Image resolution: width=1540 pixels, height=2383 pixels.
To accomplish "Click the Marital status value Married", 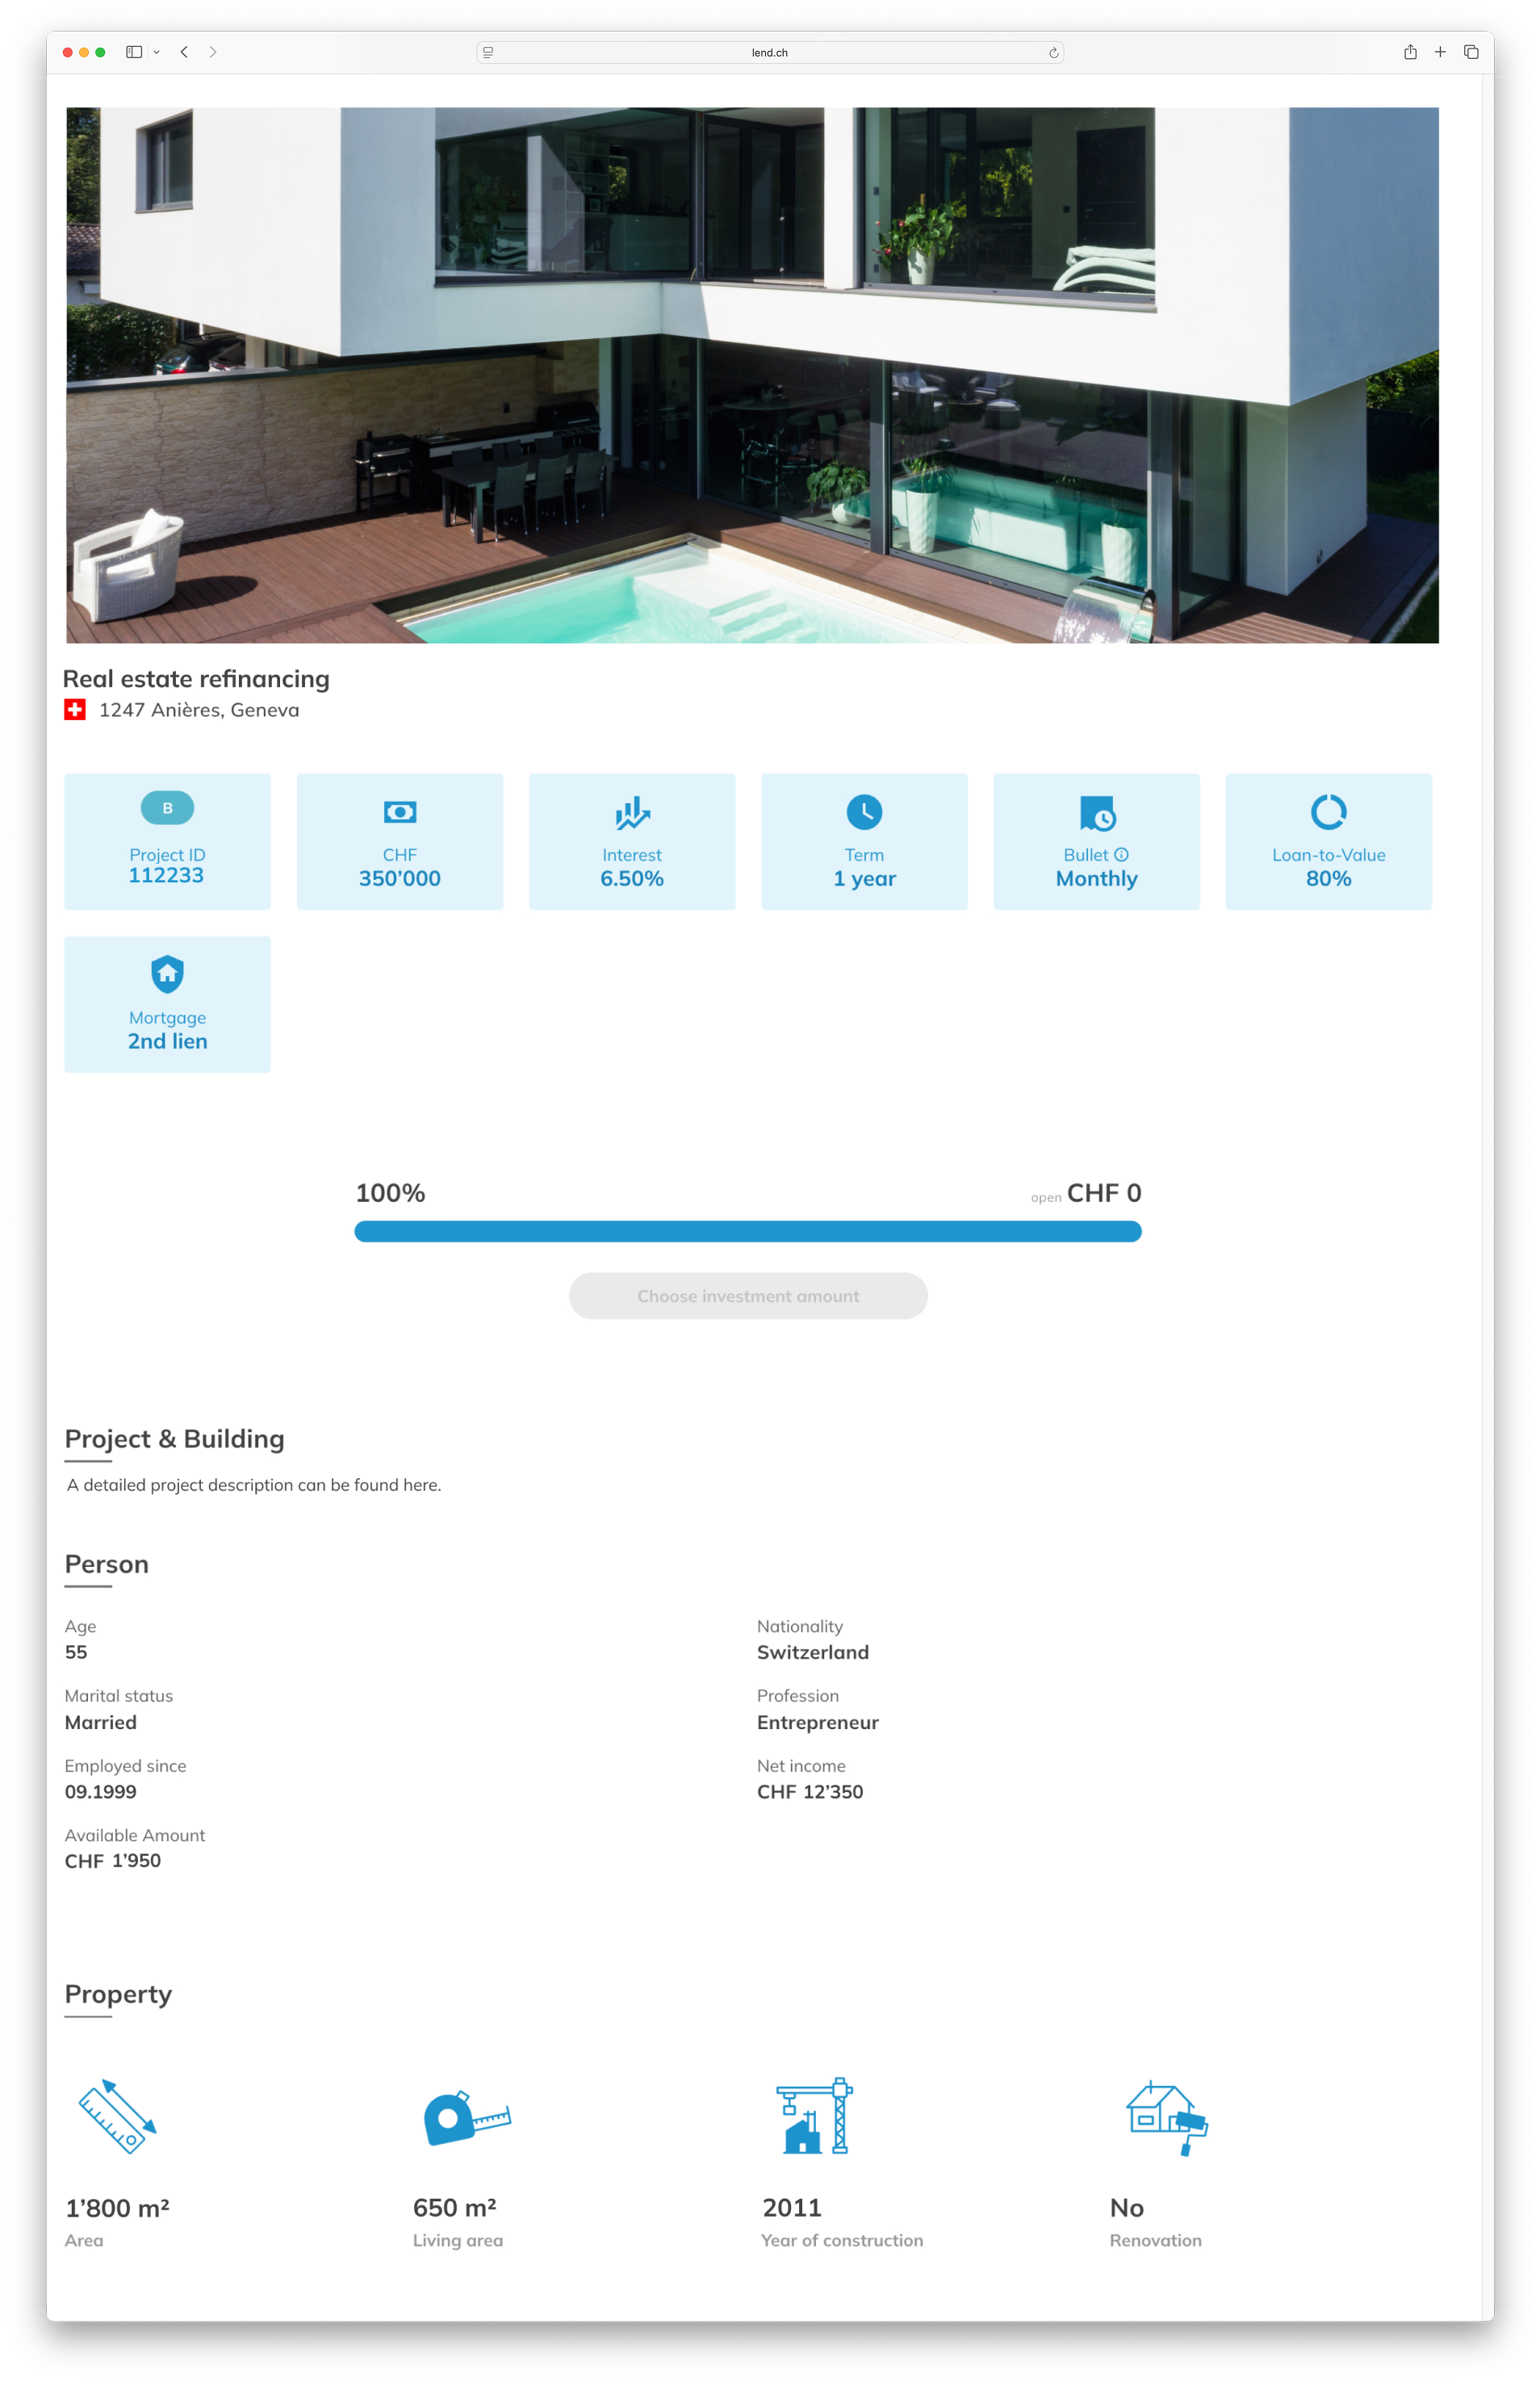I will [101, 1723].
